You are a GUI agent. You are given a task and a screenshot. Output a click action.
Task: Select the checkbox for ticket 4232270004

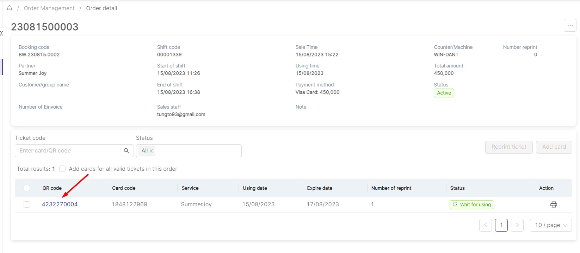pyautogui.click(x=27, y=205)
